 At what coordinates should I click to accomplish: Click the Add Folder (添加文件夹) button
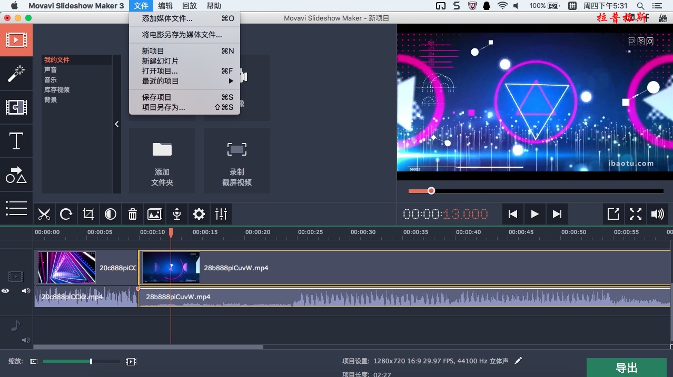pyautogui.click(x=162, y=161)
